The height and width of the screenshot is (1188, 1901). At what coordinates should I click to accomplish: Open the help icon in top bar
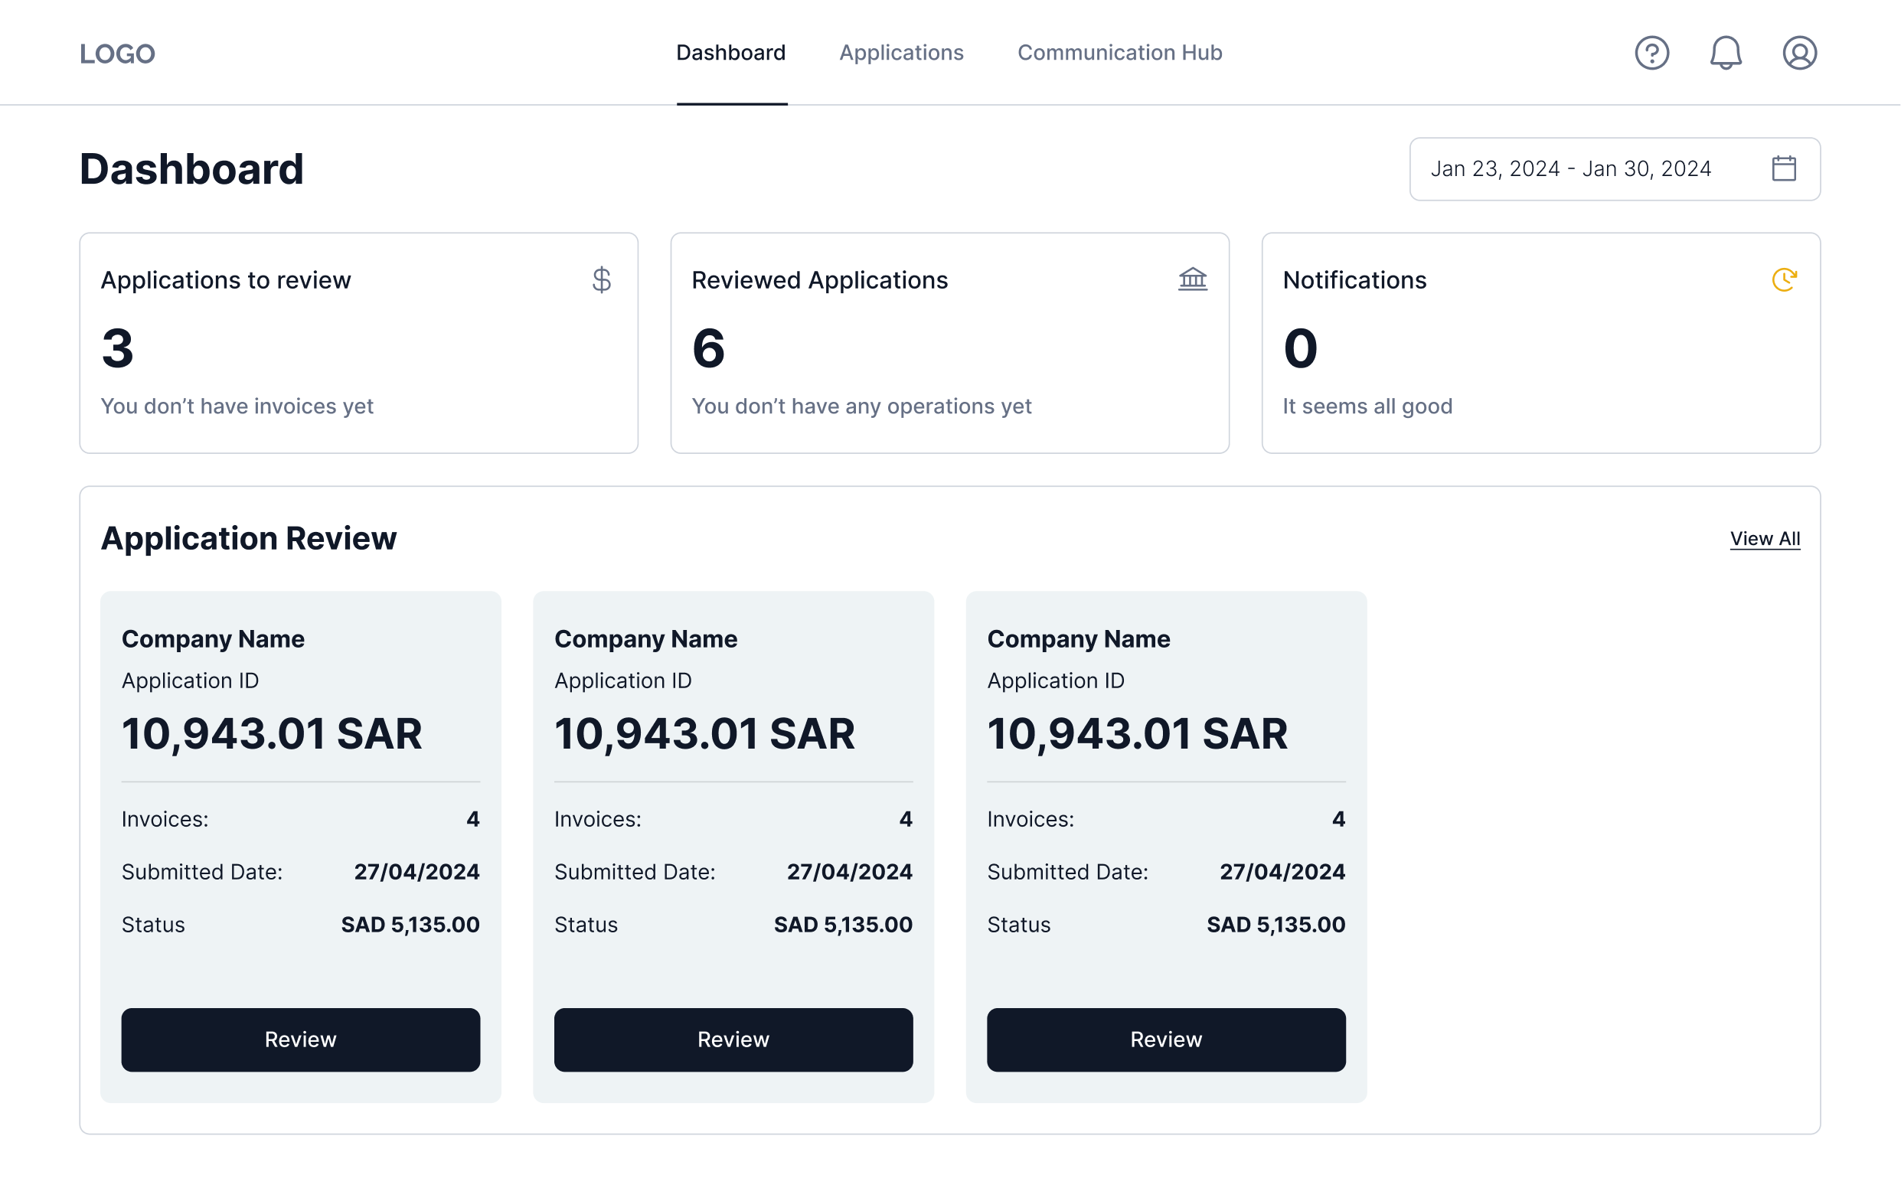pyautogui.click(x=1652, y=53)
